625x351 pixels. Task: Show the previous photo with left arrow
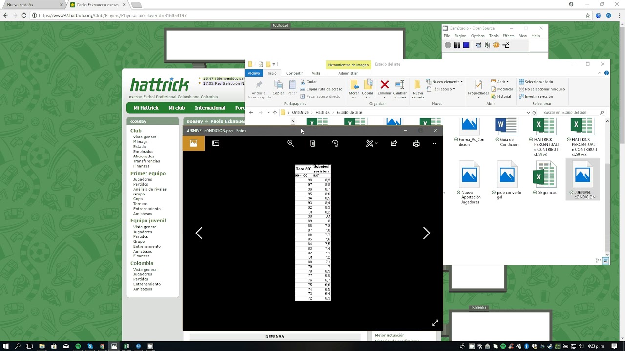[x=199, y=234]
